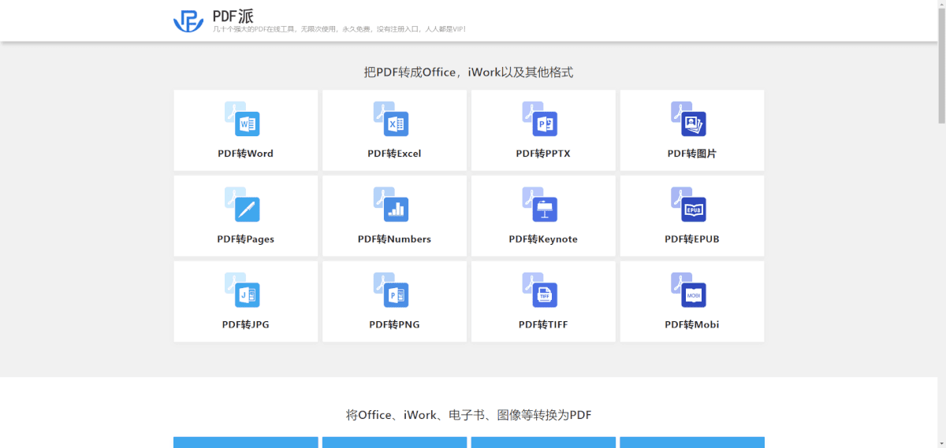Click the PDF转Word icon
Screen dimensions: 946x448
(x=243, y=120)
